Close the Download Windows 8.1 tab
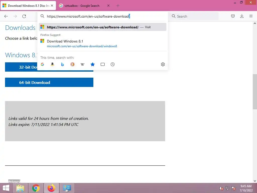Viewport: 257px width, 193px height. point(52,6)
